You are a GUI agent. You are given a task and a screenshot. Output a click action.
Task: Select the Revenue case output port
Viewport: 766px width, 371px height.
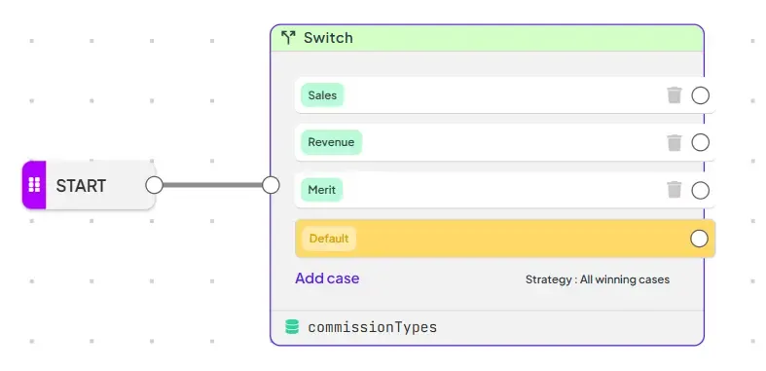700,143
